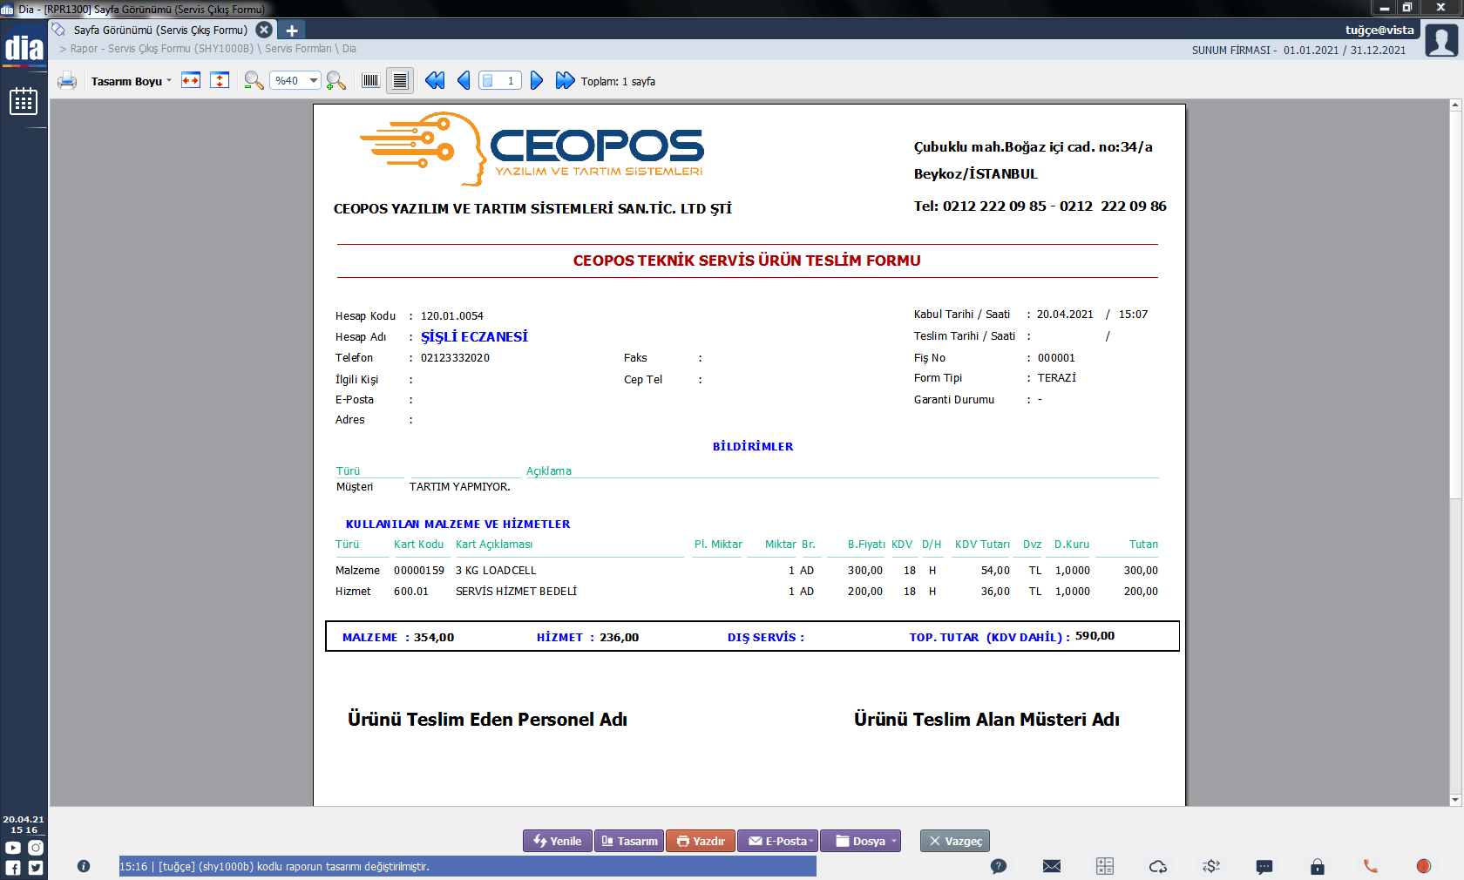This screenshot has height=880, width=1464.
Task: Go to the next page
Action: [537, 81]
